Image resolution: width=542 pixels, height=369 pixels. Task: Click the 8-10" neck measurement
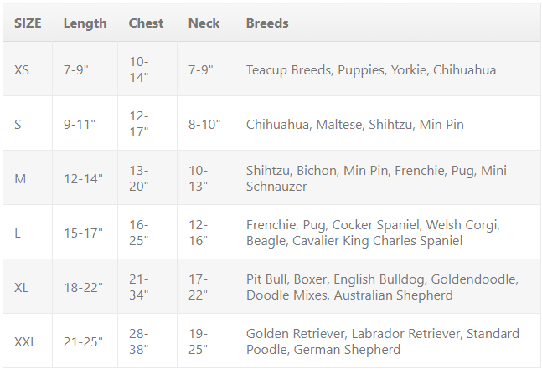(x=204, y=125)
